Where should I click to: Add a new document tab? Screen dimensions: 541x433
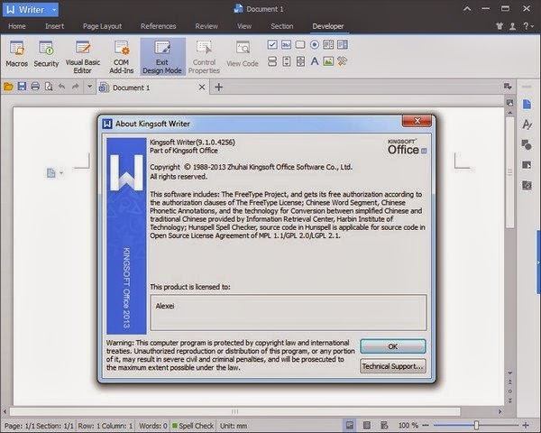[219, 87]
